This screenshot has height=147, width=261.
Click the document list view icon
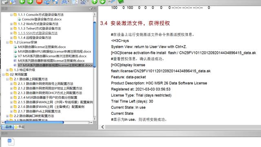coord(75,2)
